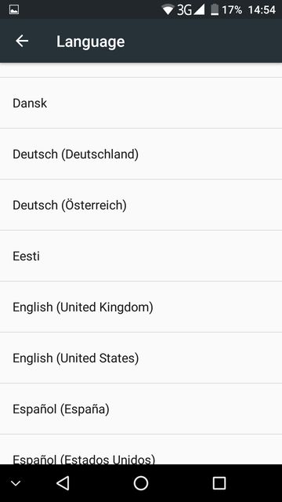Choose English (United States)

pyautogui.click(x=141, y=358)
